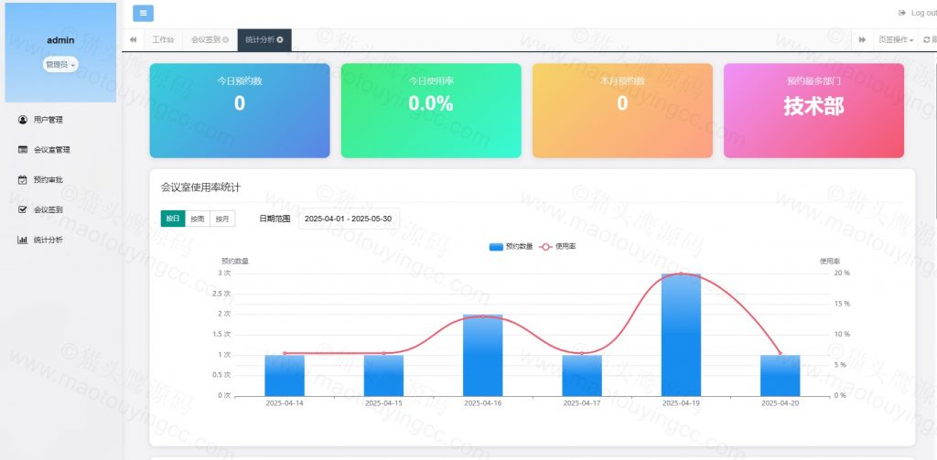Click the 20 % right axis label

point(842,273)
